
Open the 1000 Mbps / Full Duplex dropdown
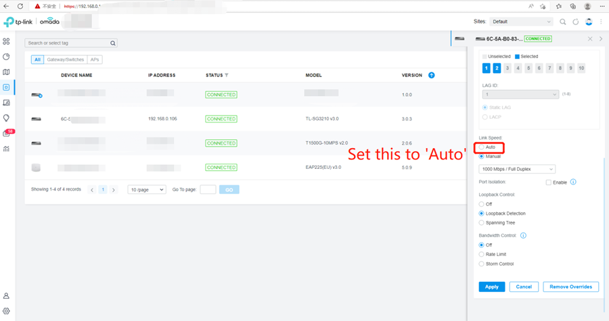(517, 169)
